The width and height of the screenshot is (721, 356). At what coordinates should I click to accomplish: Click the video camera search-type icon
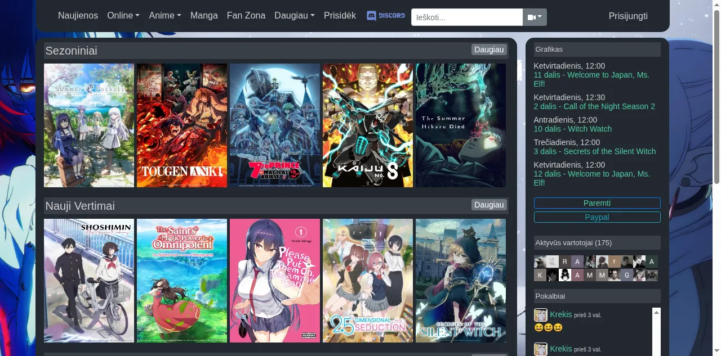(535, 17)
